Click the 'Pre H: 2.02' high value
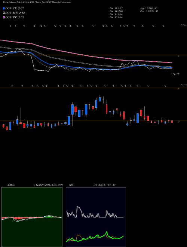This screenshot has height=247, width=187. 116,11
